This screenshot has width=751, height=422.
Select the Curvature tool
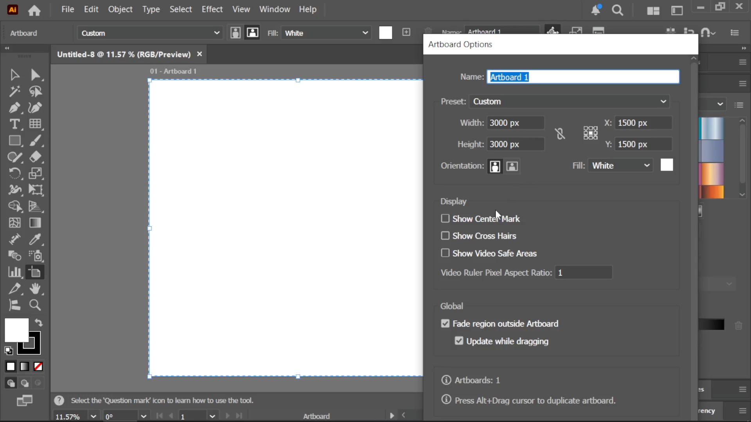pyautogui.click(x=35, y=108)
